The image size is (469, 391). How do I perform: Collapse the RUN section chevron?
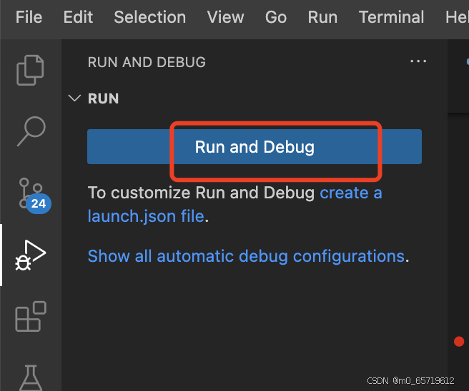click(74, 98)
